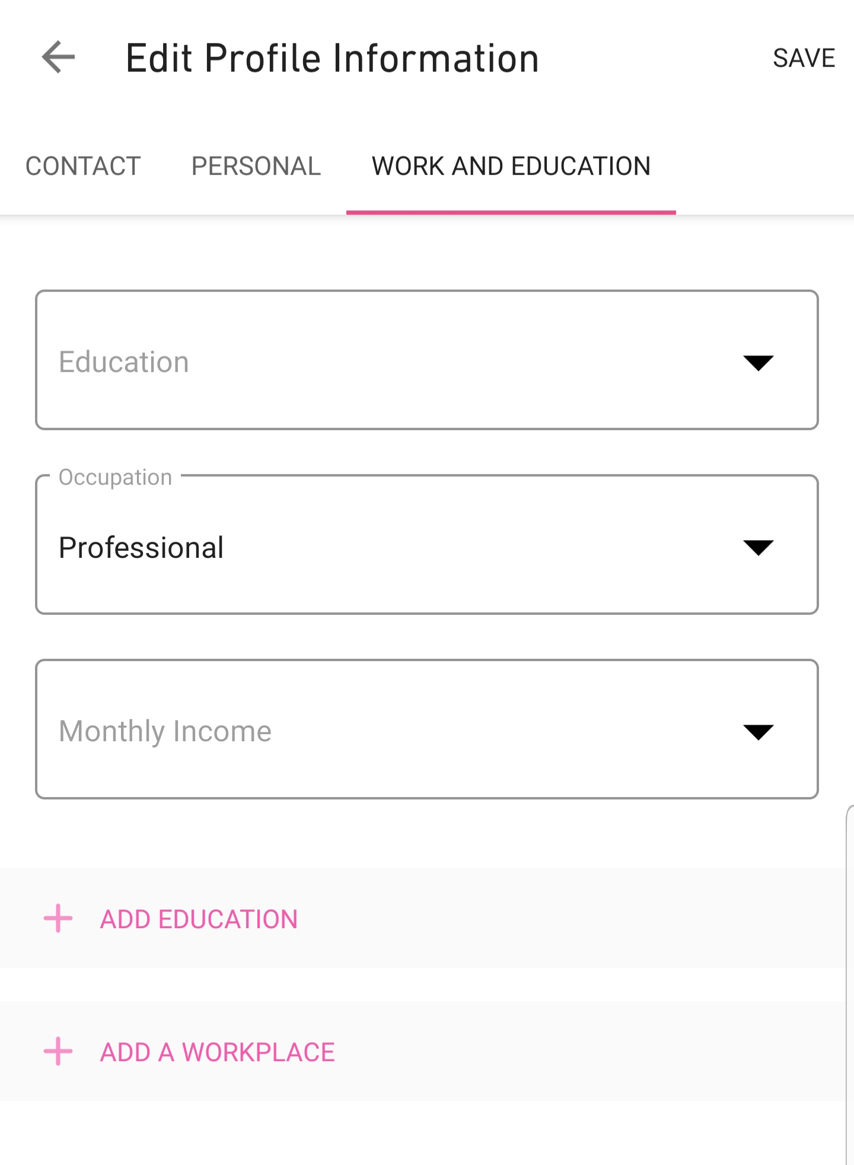Switch to the CONTACT tab

click(83, 166)
